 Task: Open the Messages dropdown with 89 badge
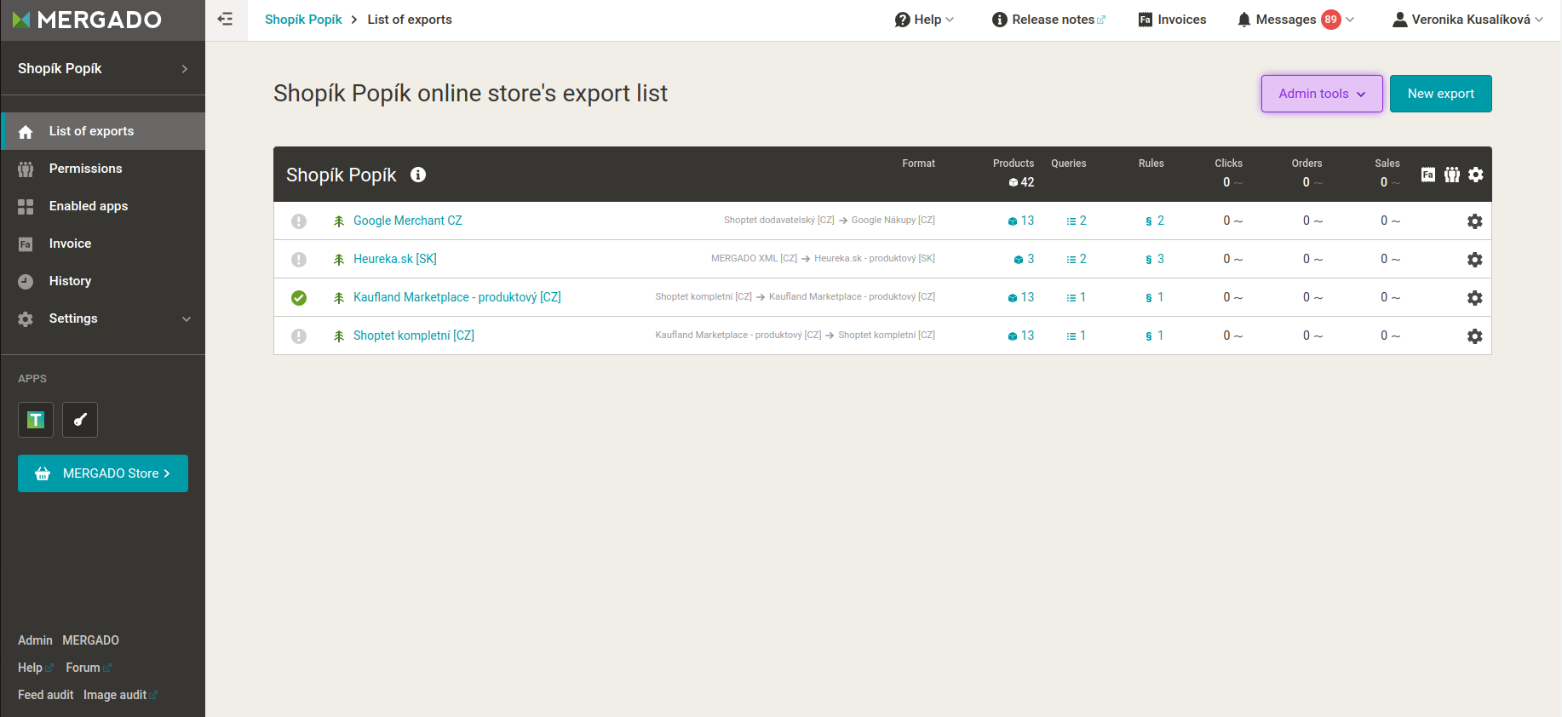pyautogui.click(x=1295, y=20)
